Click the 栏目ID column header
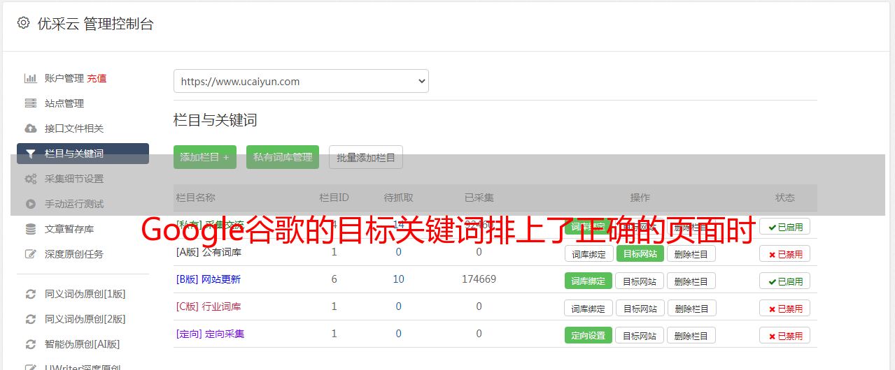Screen dimensions: 895x370 334,198
